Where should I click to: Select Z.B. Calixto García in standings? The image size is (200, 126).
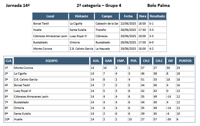pyautogui.click(x=26, y=79)
